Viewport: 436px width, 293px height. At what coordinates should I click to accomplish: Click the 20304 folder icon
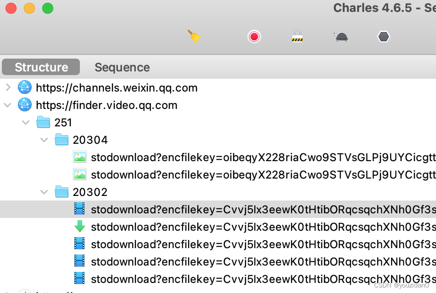point(61,139)
